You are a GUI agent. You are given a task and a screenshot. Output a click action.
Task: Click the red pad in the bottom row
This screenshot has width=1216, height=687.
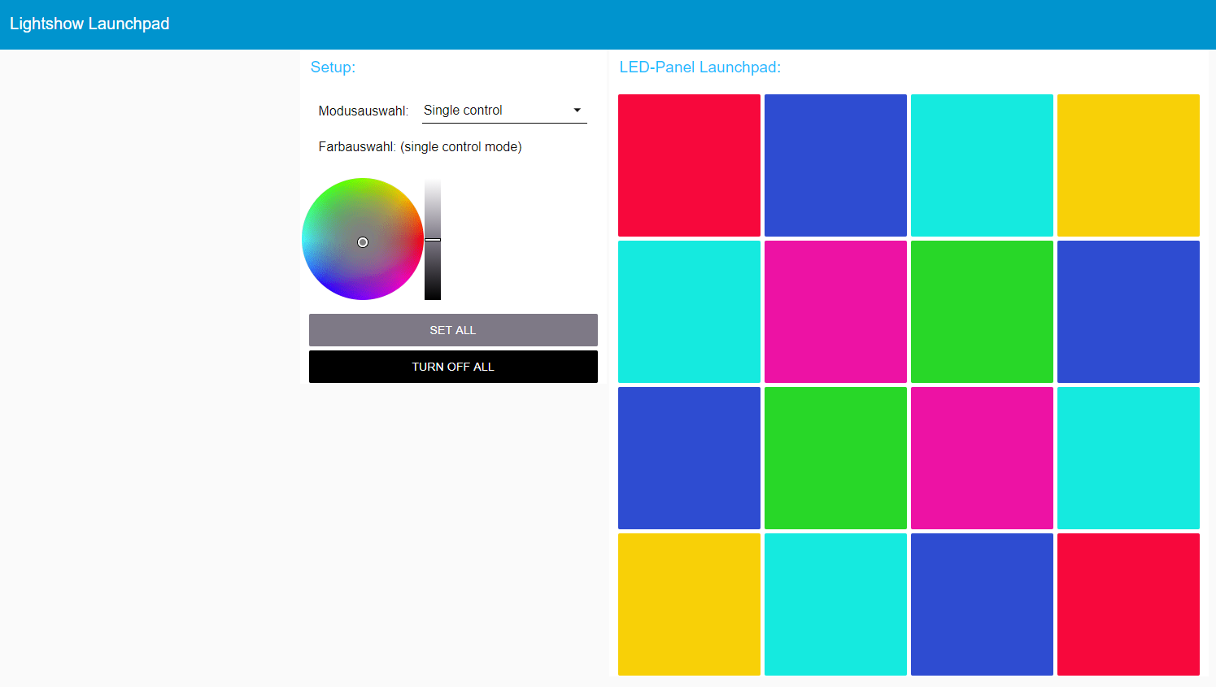[1128, 604]
